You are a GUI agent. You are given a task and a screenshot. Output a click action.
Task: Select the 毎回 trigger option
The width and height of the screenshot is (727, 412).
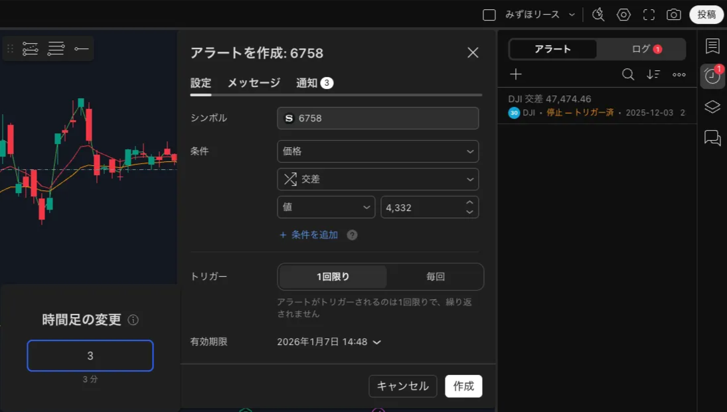pos(435,277)
